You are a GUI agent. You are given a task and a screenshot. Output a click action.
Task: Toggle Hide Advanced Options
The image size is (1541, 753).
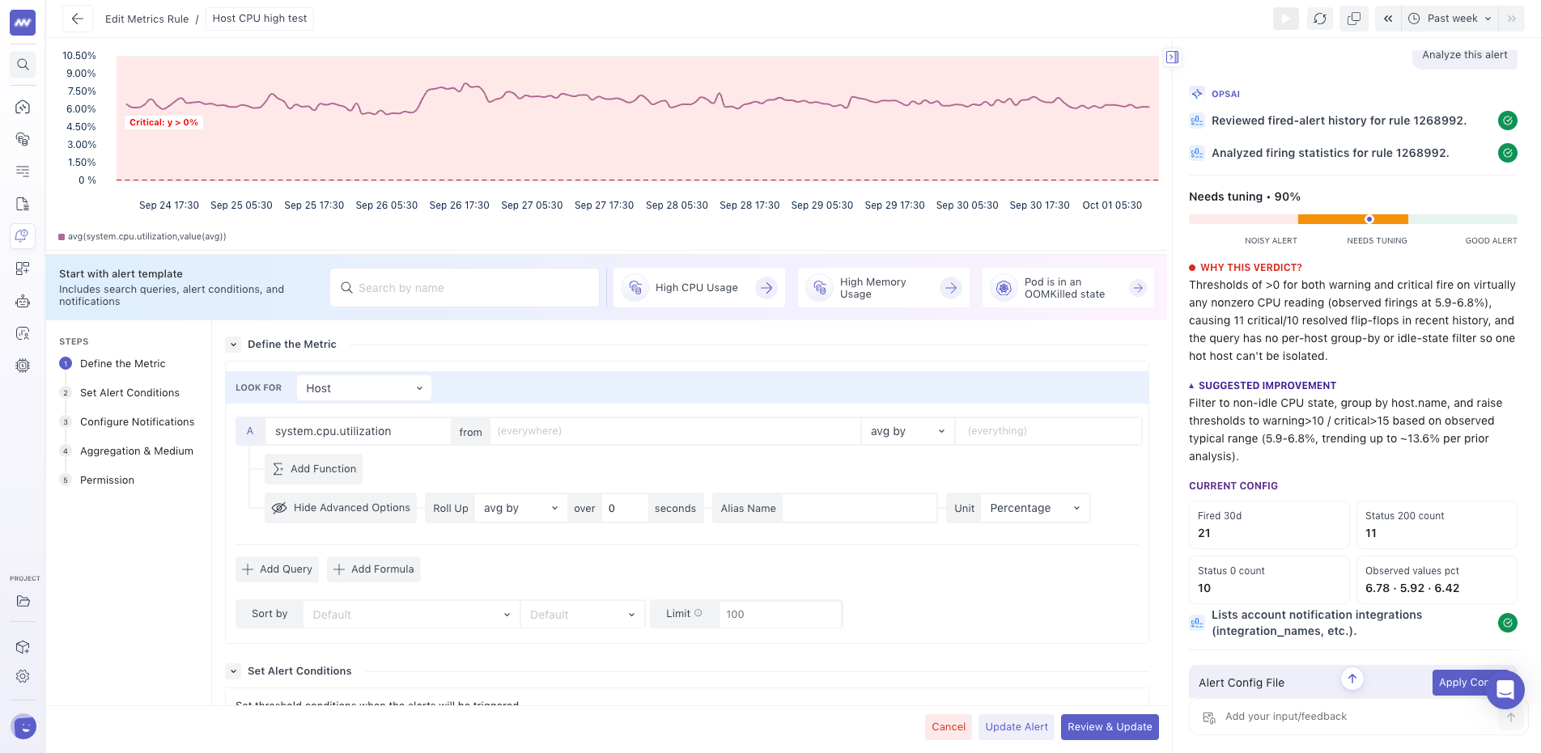pyautogui.click(x=341, y=508)
